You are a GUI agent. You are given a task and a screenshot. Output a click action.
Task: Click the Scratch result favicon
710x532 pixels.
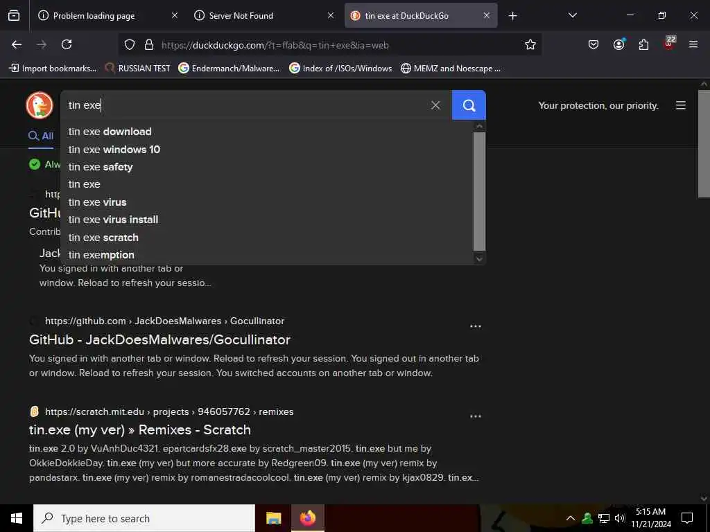pos(34,411)
